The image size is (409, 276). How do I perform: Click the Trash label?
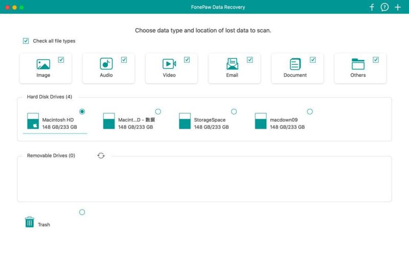coord(44,224)
